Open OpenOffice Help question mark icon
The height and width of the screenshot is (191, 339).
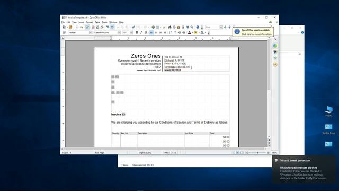(198, 27)
